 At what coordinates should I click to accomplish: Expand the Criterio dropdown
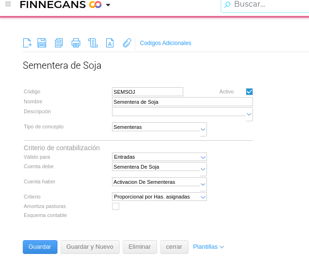point(203,197)
